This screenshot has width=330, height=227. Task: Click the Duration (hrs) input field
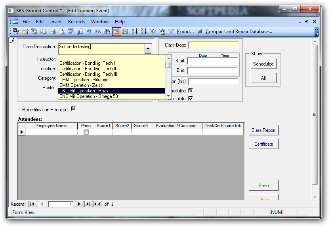[214, 81]
